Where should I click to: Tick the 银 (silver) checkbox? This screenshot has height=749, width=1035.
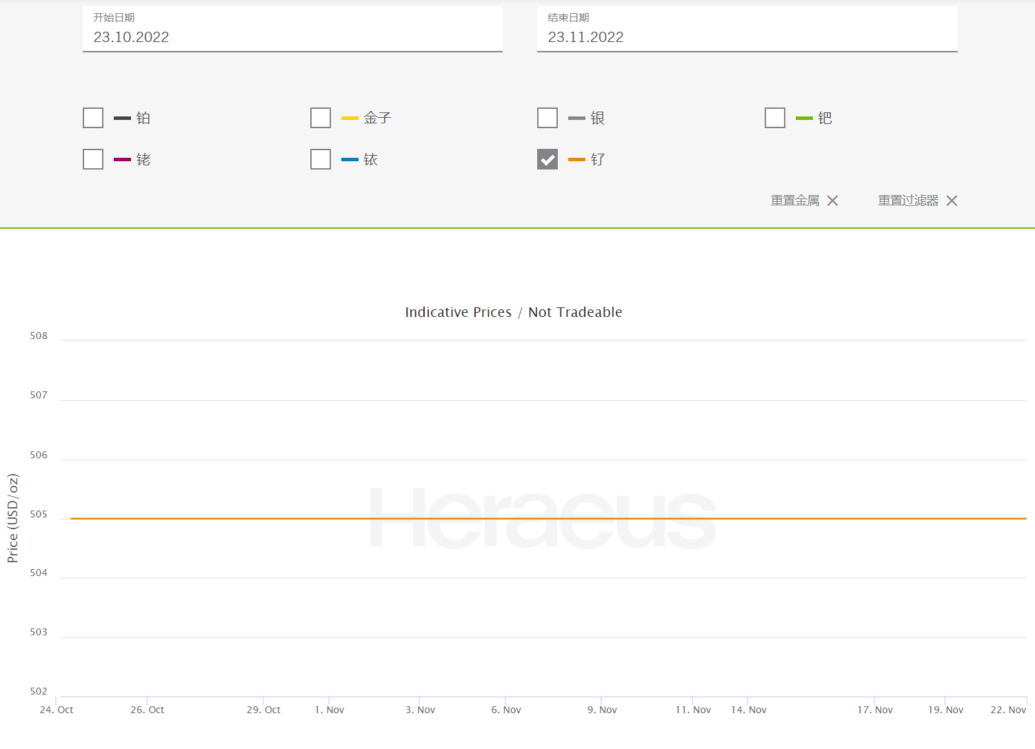[x=547, y=118]
